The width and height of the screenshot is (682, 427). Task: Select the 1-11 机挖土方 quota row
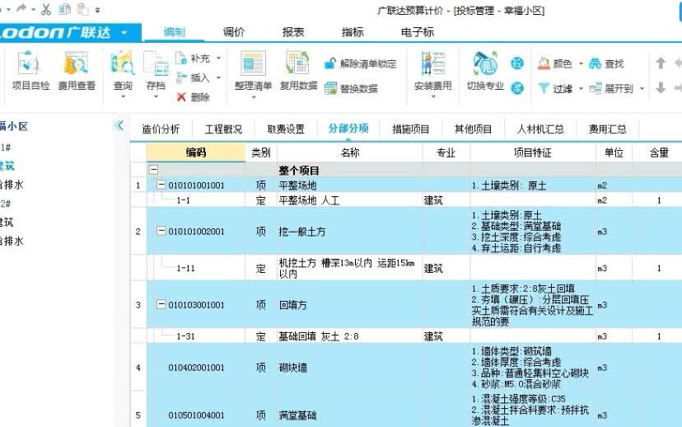[406, 268]
